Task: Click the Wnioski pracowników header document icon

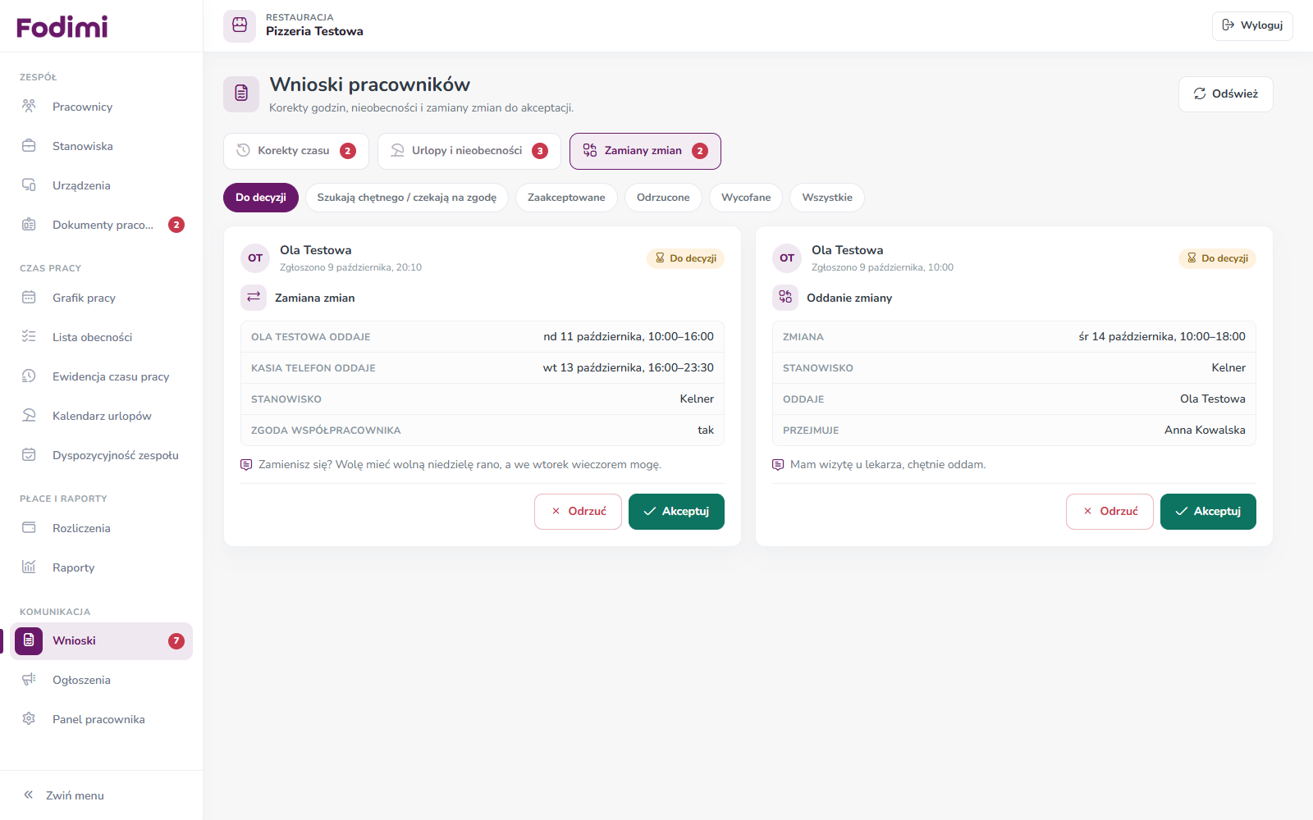Action: coord(241,93)
